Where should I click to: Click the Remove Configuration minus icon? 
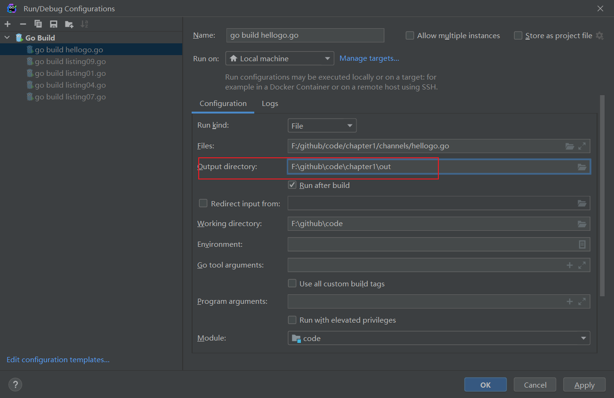click(x=23, y=24)
